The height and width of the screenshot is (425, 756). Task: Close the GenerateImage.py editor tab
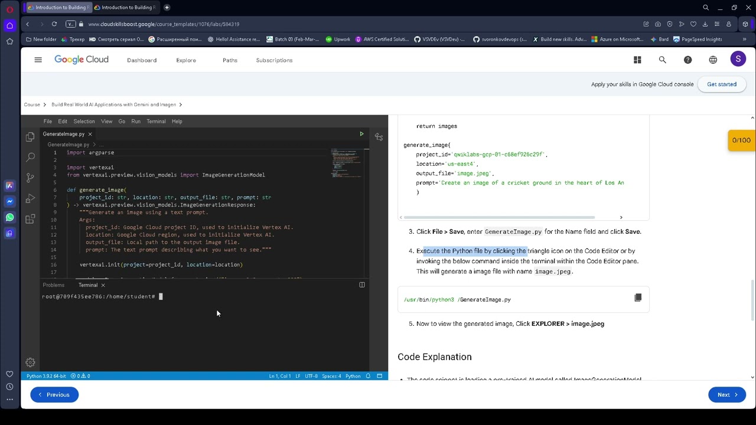90,134
